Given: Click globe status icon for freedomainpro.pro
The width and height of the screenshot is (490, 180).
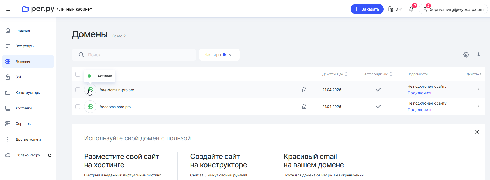Looking at the screenshot, I should [90, 107].
